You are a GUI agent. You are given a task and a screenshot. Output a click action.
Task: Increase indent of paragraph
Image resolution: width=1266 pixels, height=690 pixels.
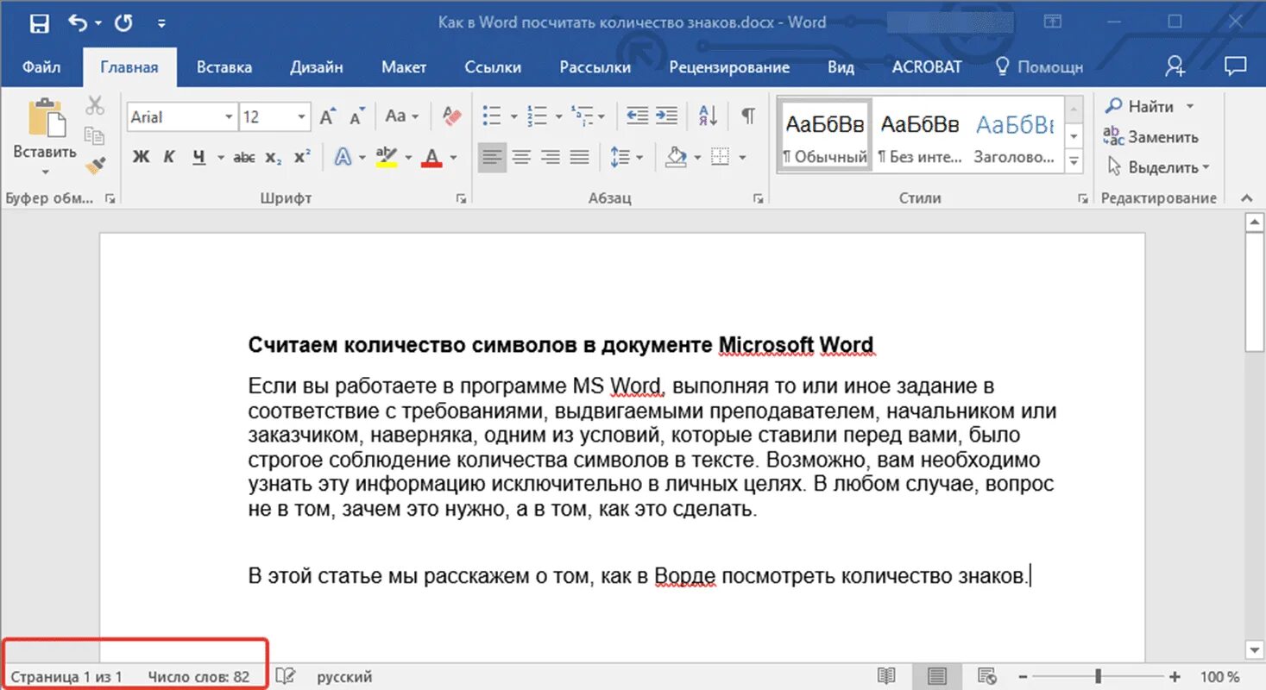coord(666,116)
